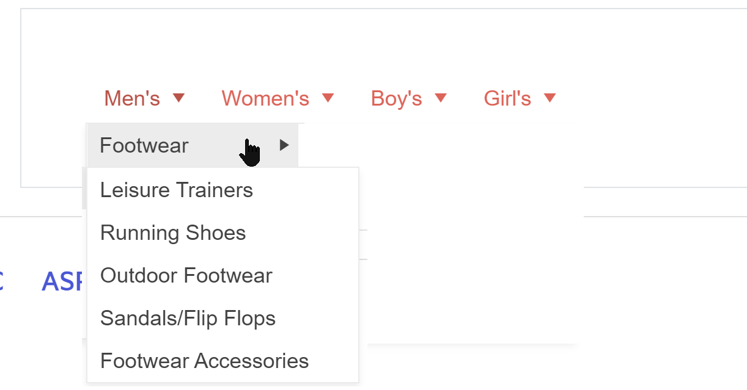Go to Running Shoes

(x=173, y=233)
